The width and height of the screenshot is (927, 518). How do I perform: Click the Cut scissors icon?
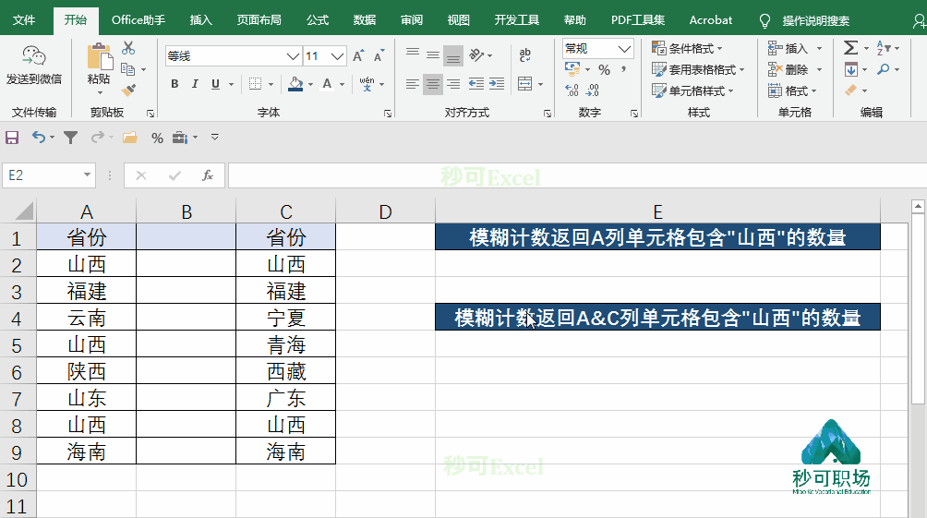[x=128, y=48]
